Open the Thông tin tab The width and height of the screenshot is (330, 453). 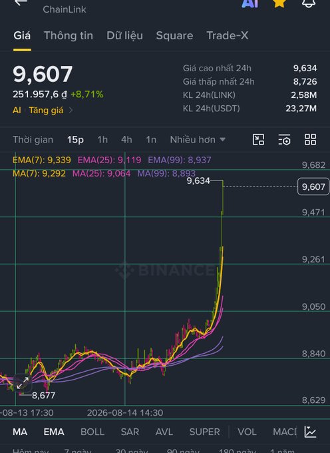pyautogui.click(x=69, y=35)
